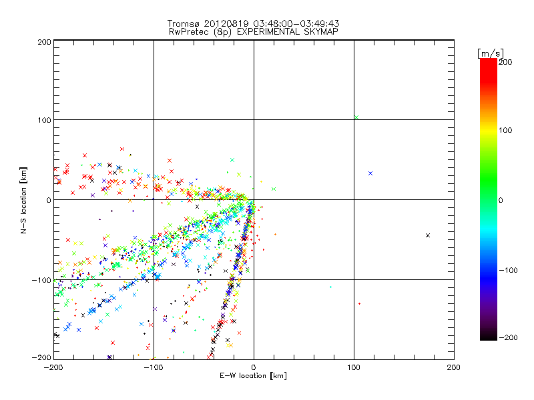Click the x-axis tick label '-100'

(154, 367)
